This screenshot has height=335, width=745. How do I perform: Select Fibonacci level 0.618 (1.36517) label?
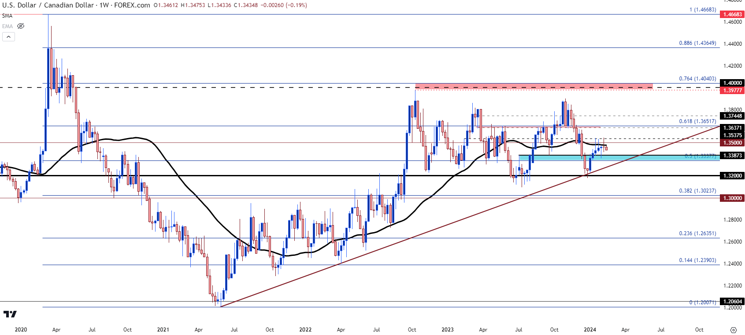coord(698,121)
